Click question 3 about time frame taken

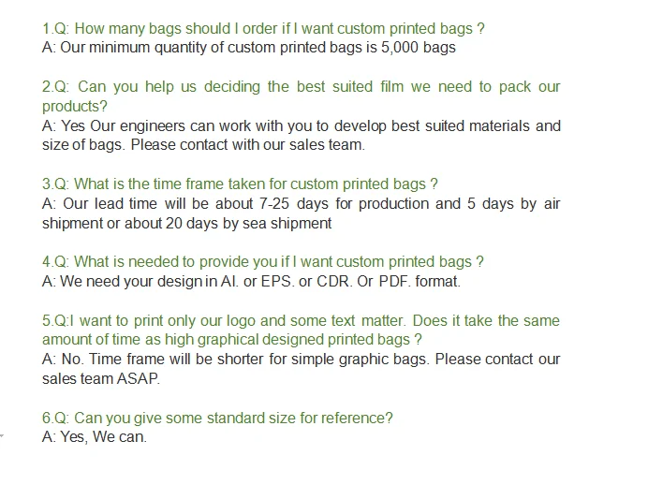(x=240, y=184)
